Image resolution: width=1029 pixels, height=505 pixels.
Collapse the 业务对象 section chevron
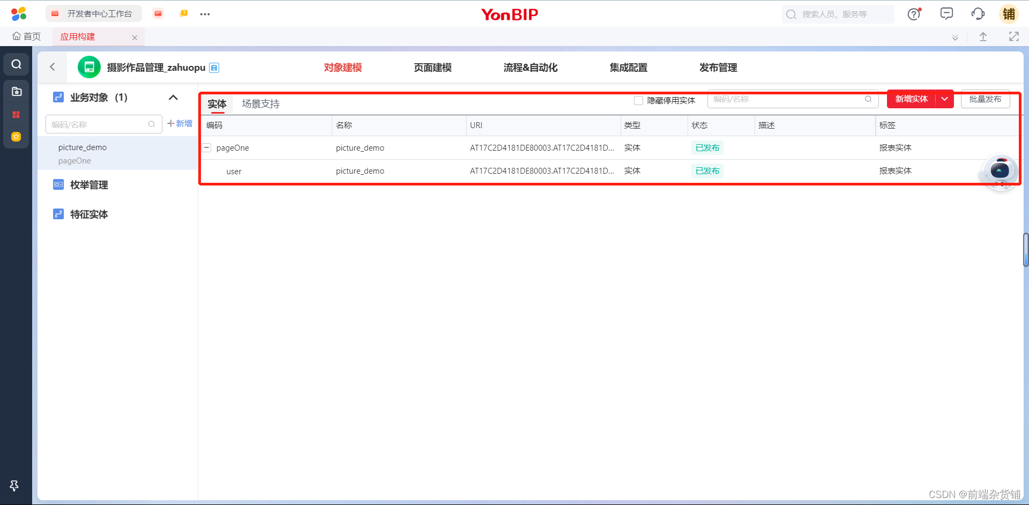(x=173, y=98)
